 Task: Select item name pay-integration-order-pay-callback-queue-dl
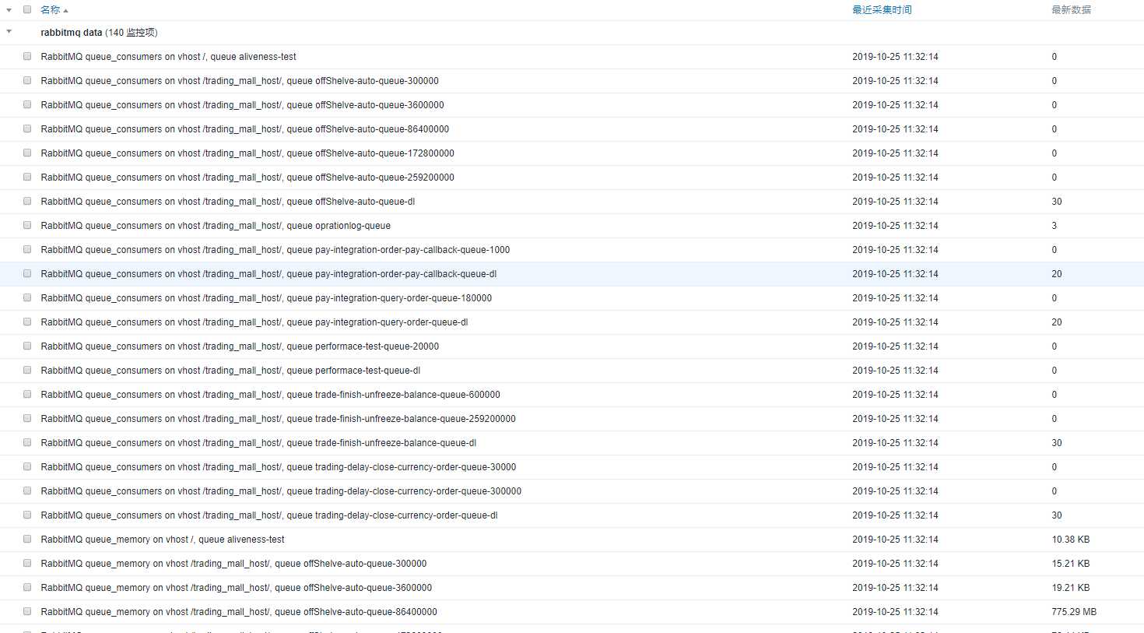[x=268, y=274]
